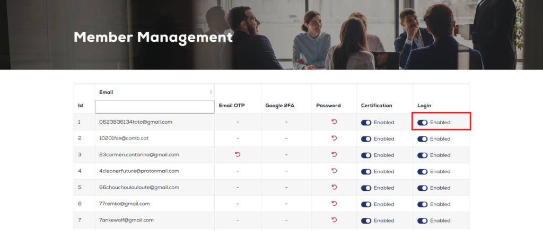Viewport: 543px width, 231px height.
Task: Disable Login for 77remko@gmail.com
Action: pyautogui.click(x=423, y=205)
